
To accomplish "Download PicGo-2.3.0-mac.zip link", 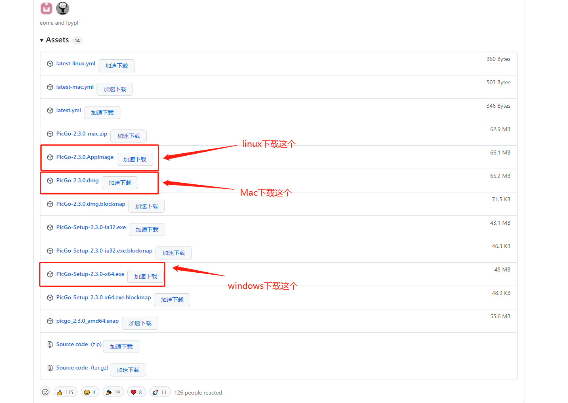I will point(82,134).
